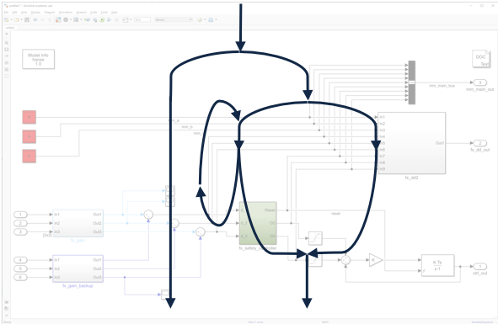Screen dimensions: 498x324
Task: Expand the Open model dropdown arrow
Action: 21,19
